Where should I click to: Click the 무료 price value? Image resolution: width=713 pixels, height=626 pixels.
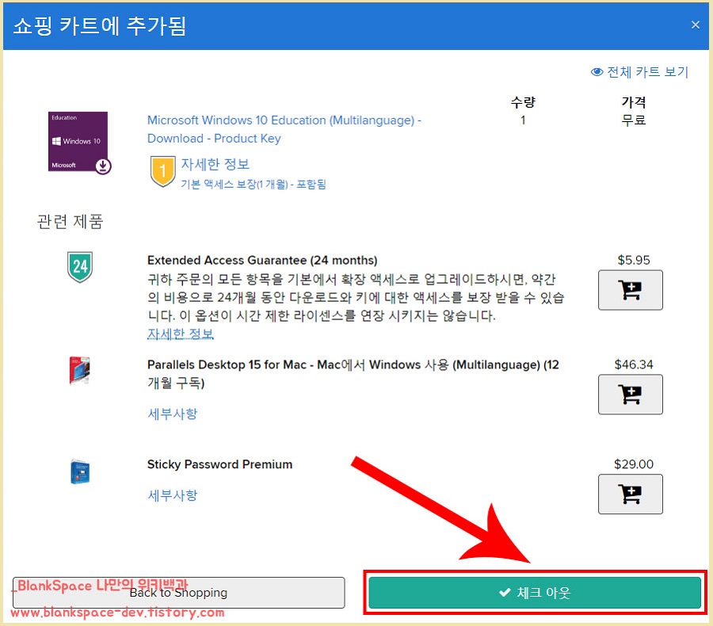coord(634,120)
